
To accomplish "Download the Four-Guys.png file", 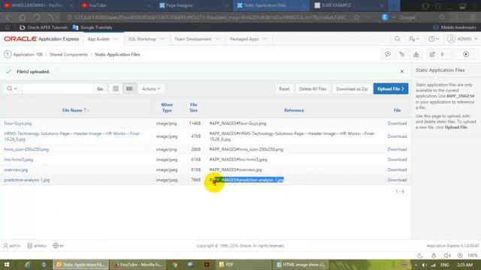I will click(397, 123).
